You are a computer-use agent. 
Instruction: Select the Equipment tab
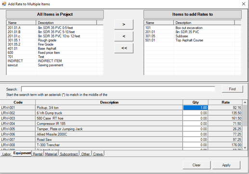[22, 153]
